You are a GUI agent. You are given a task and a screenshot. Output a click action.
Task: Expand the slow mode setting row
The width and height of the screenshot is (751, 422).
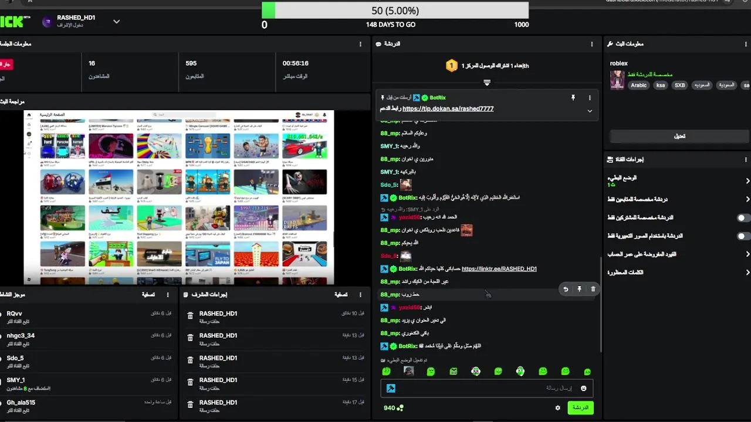coord(679,181)
